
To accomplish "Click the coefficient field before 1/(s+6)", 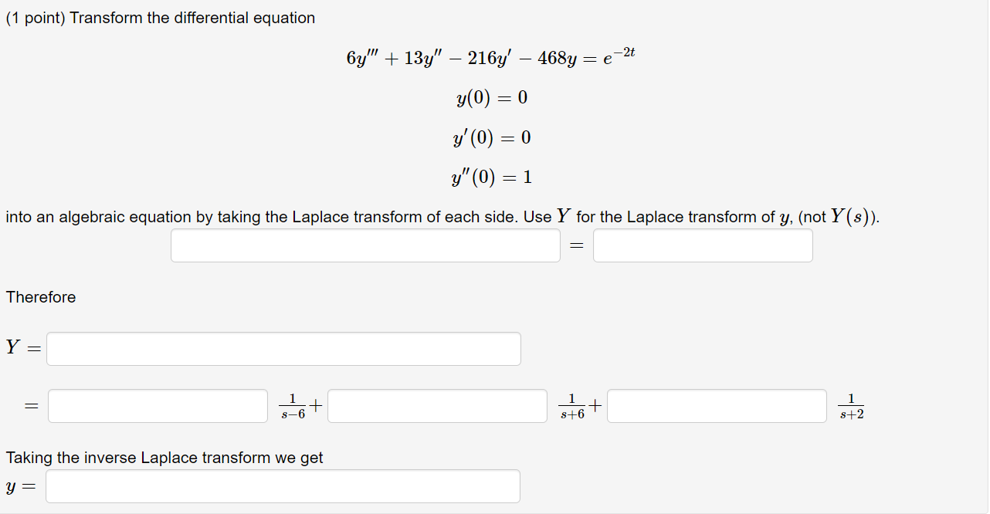I will coord(436,405).
